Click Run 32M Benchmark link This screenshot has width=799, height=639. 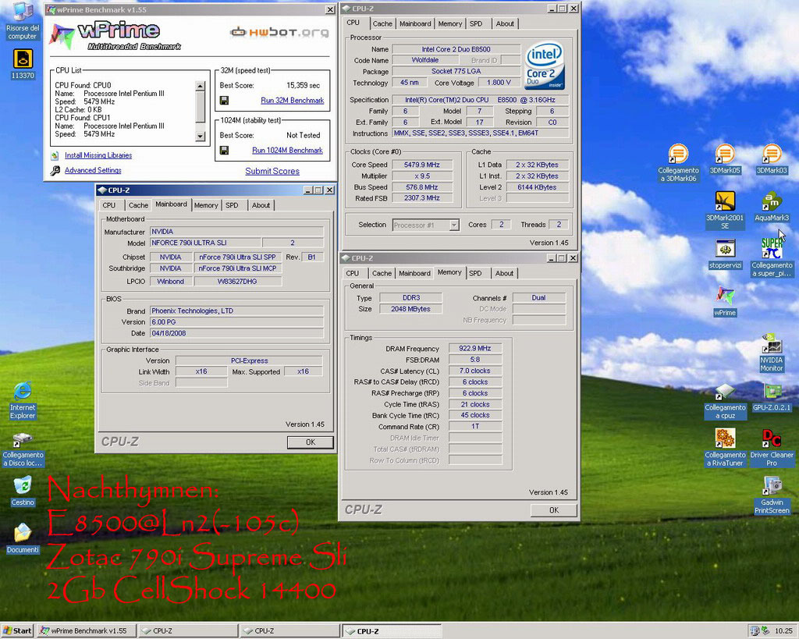(293, 101)
